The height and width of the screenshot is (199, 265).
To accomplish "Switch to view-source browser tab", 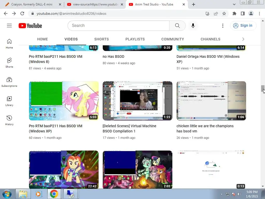I will click(x=95, y=4).
